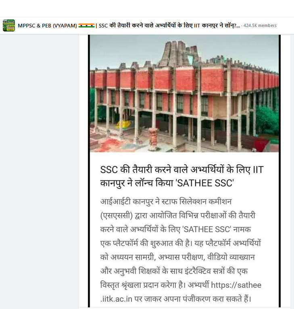Click the brick pillar in the photo foreground
294x309 pixels.
[x=153, y=139]
